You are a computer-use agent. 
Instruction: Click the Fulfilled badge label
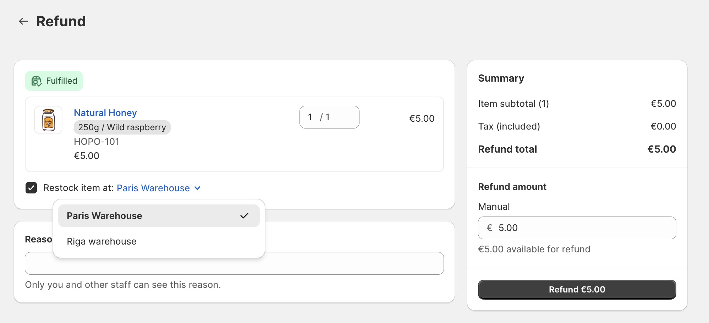62,81
